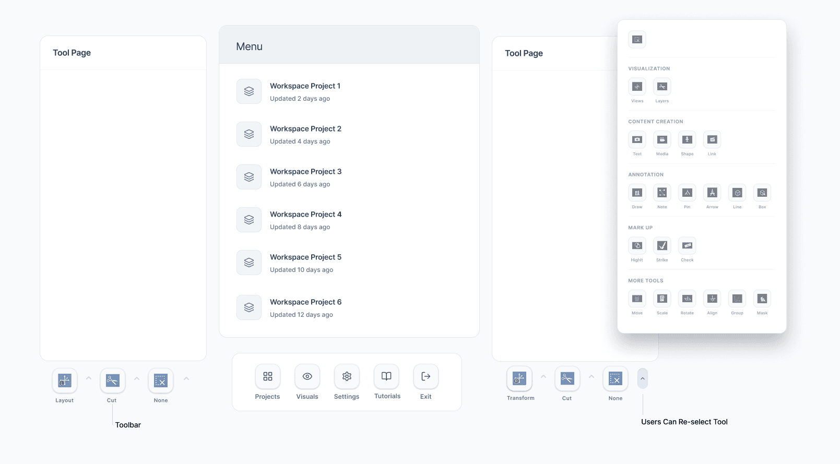Select the Pin annotation tool
The width and height of the screenshot is (840, 464).
pyautogui.click(x=688, y=193)
